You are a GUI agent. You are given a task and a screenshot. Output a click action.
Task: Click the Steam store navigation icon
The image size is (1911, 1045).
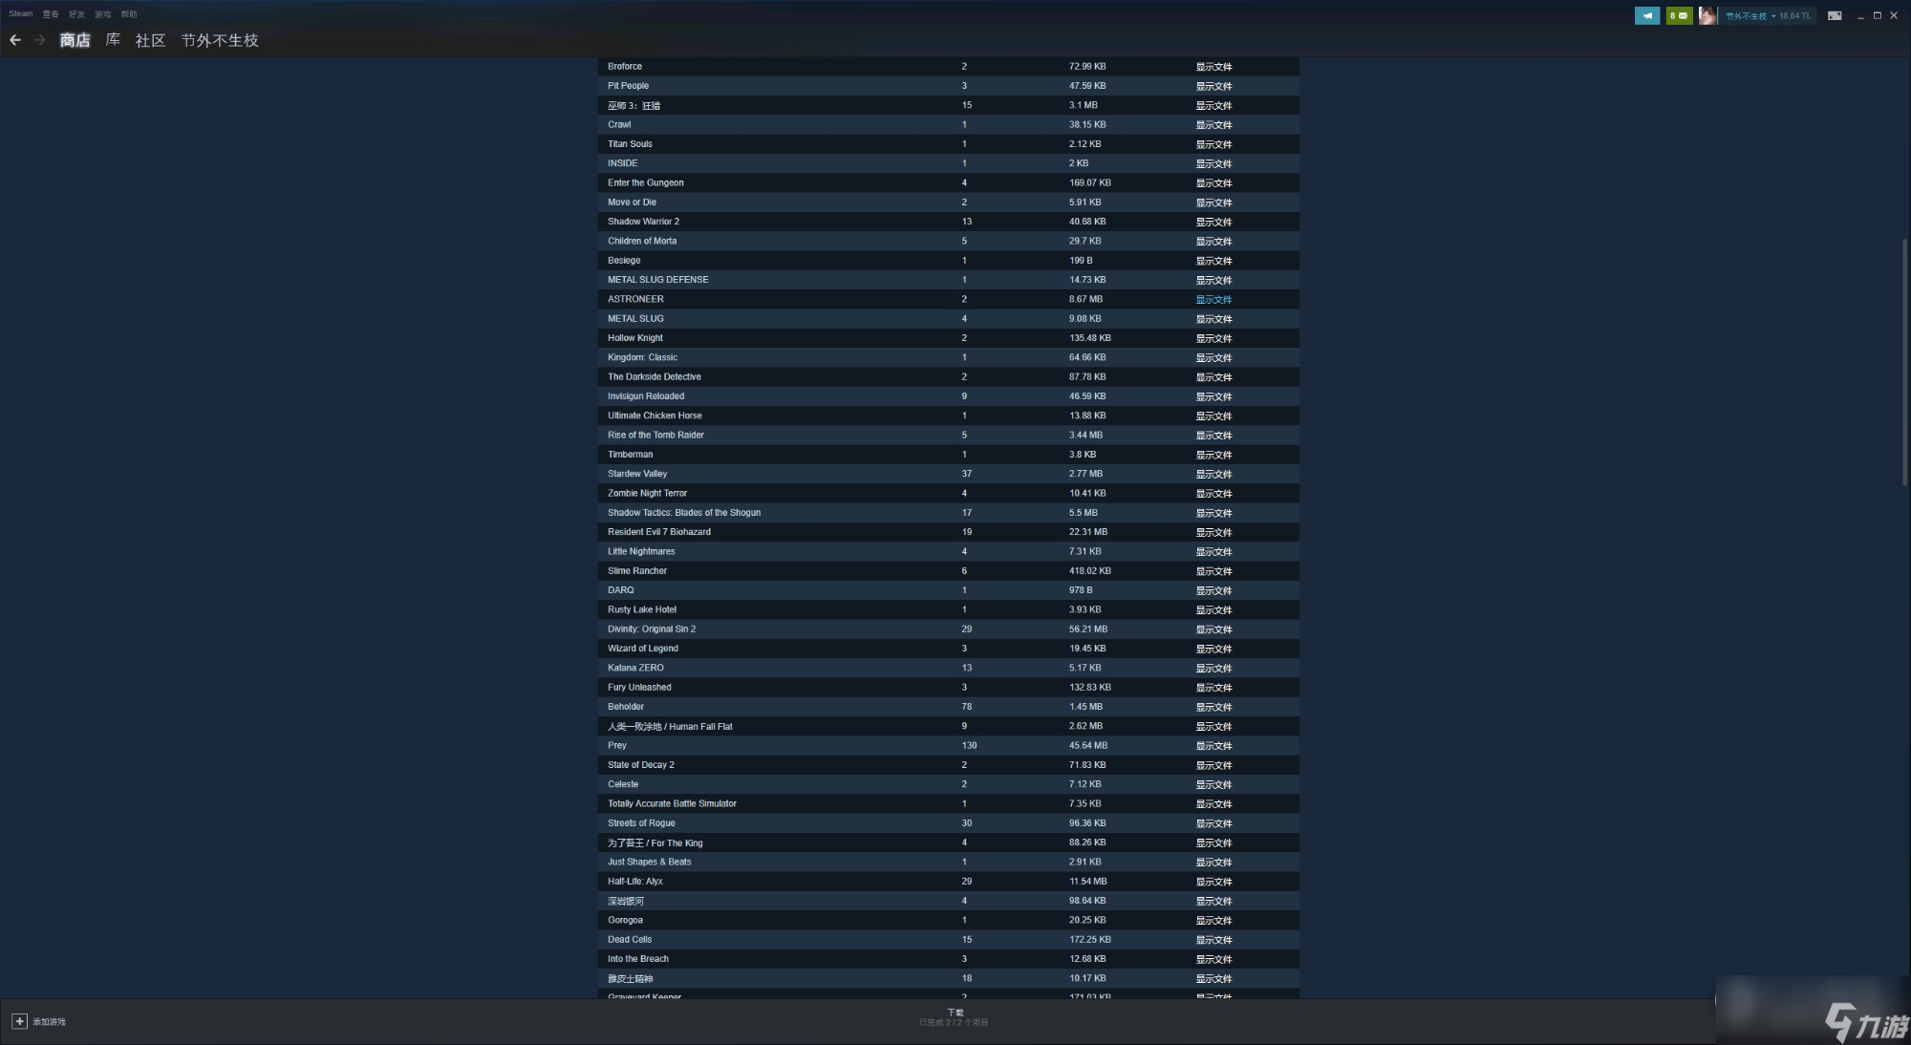[x=72, y=38]
